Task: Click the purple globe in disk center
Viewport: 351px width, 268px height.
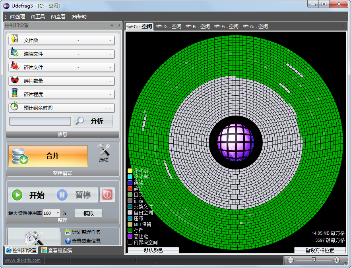Action: click(x=235, y=143)
